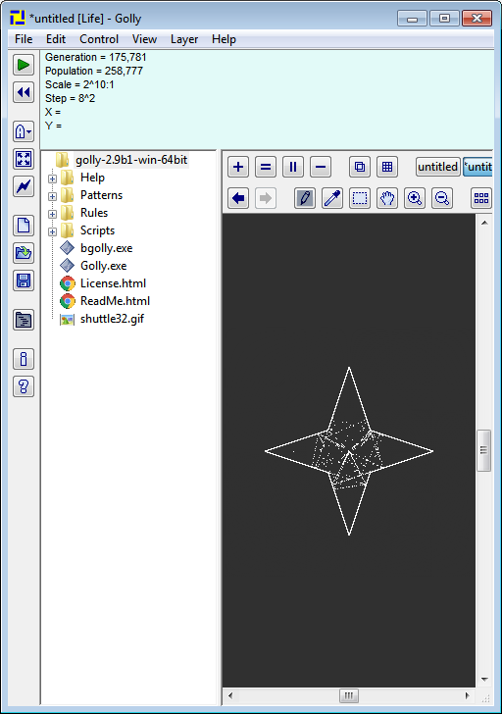This screenshot has width=502, height=714.
Task: Redo with the grayed right arrow button
Action: (x=266, y=198)
